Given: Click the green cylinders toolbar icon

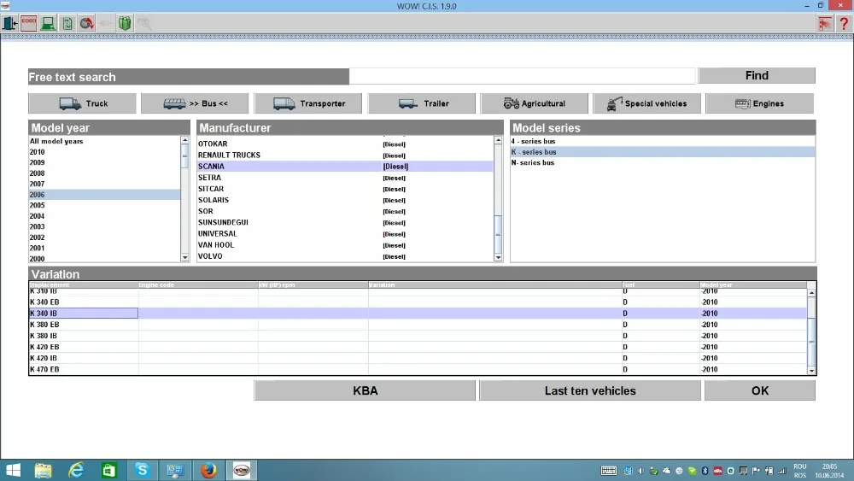Looking at the screenshot, I should 125,23.
